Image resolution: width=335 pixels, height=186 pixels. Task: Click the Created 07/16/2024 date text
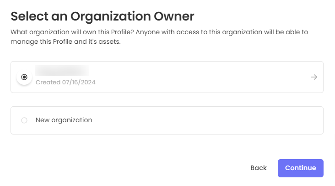click(65, 83)
